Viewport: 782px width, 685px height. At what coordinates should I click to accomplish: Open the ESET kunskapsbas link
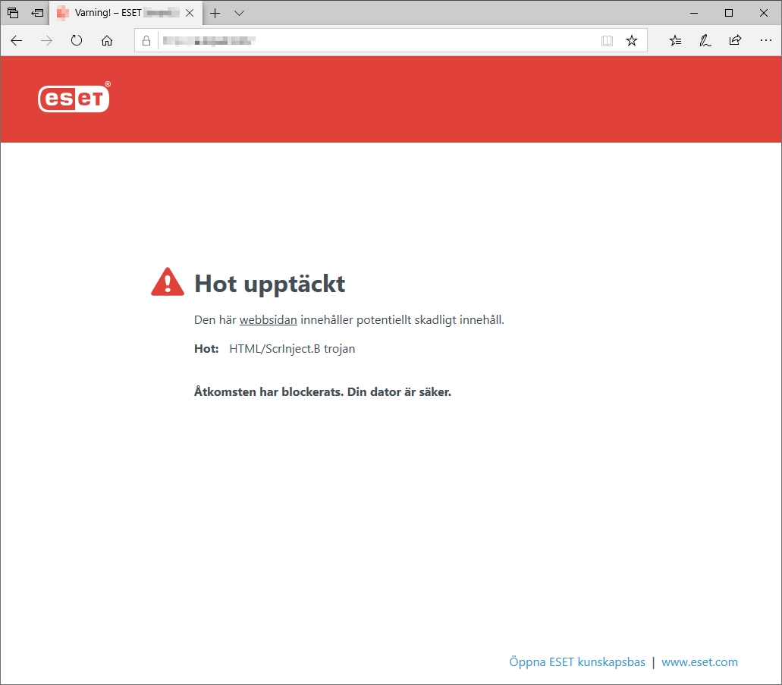[577, 661]
